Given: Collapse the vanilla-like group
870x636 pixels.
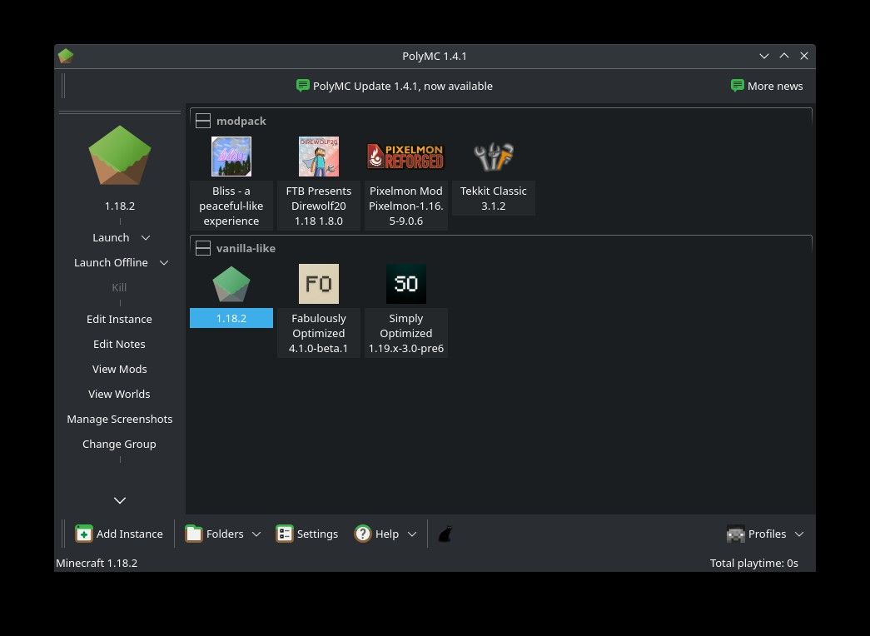Looking at the screenshot, I should 203,248.
